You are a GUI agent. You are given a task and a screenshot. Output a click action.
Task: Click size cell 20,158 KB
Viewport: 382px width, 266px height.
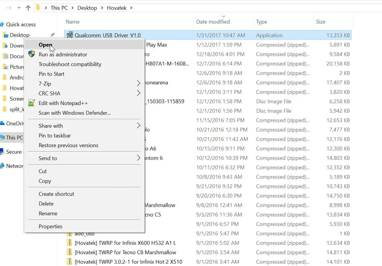tap(338, 64)
